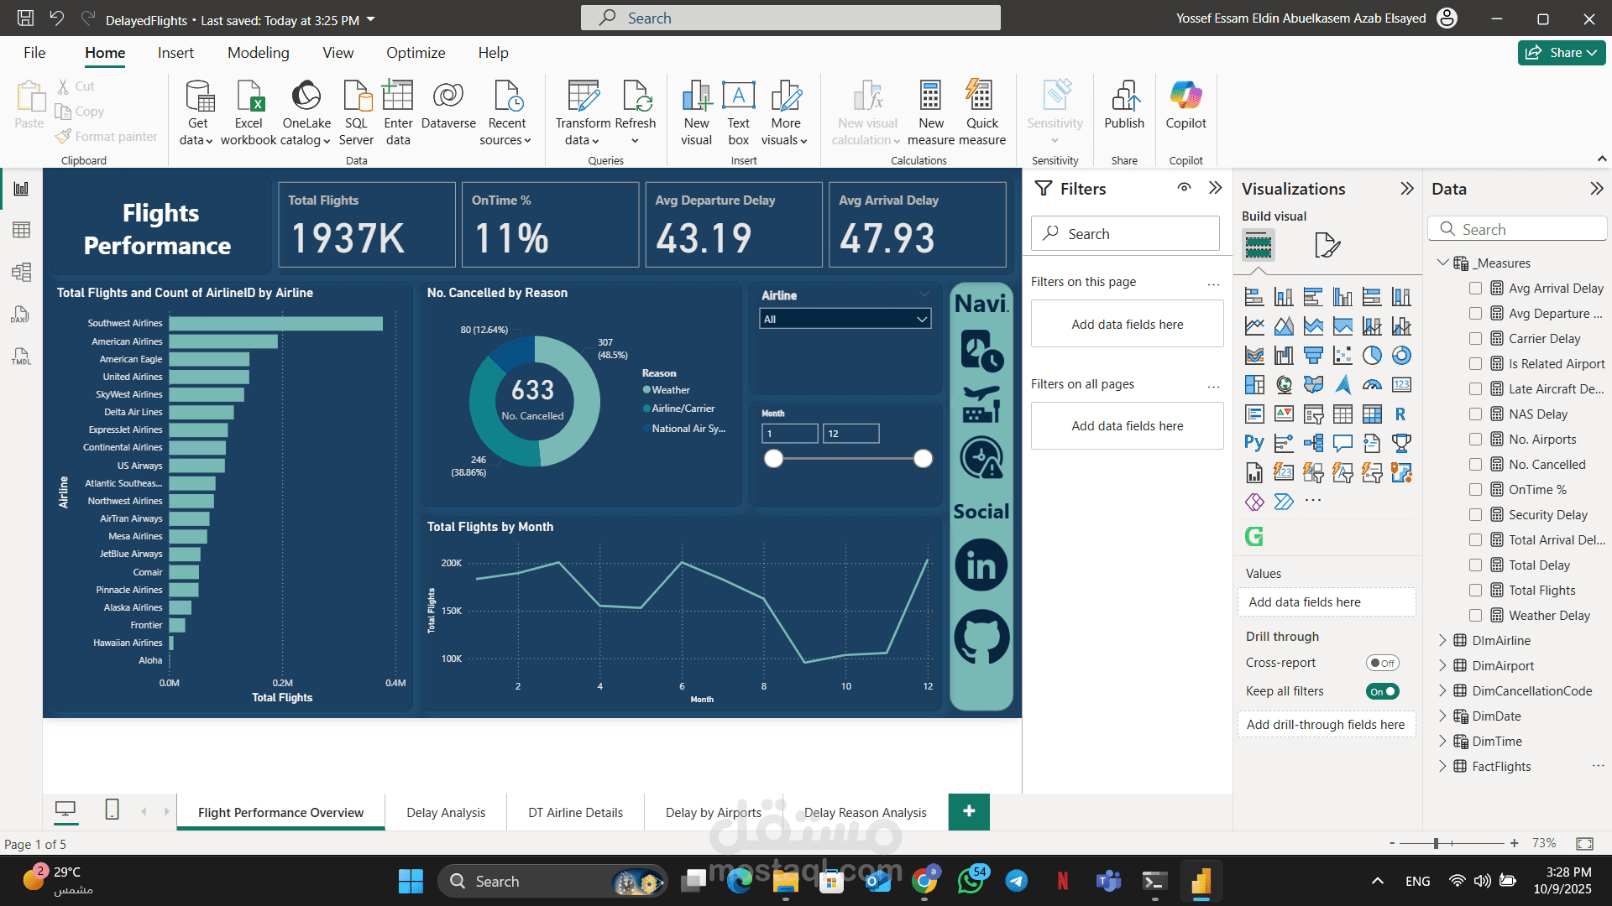The height and width of the screenshot is (906, 1612).
Task: Switch to Model view in left sidebar
Action: 21,272
